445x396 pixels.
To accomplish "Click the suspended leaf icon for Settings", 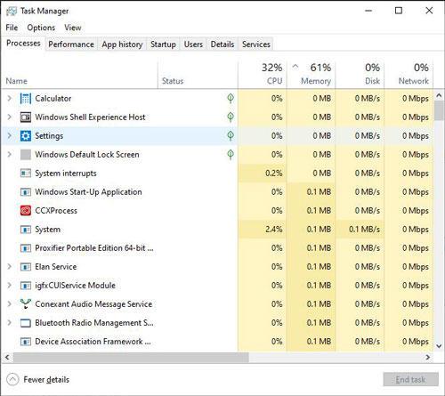I will 231,136.
